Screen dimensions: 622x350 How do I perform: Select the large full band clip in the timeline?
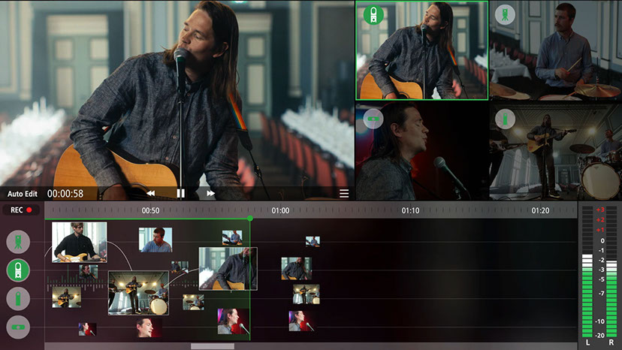click(x=137, y=293)
